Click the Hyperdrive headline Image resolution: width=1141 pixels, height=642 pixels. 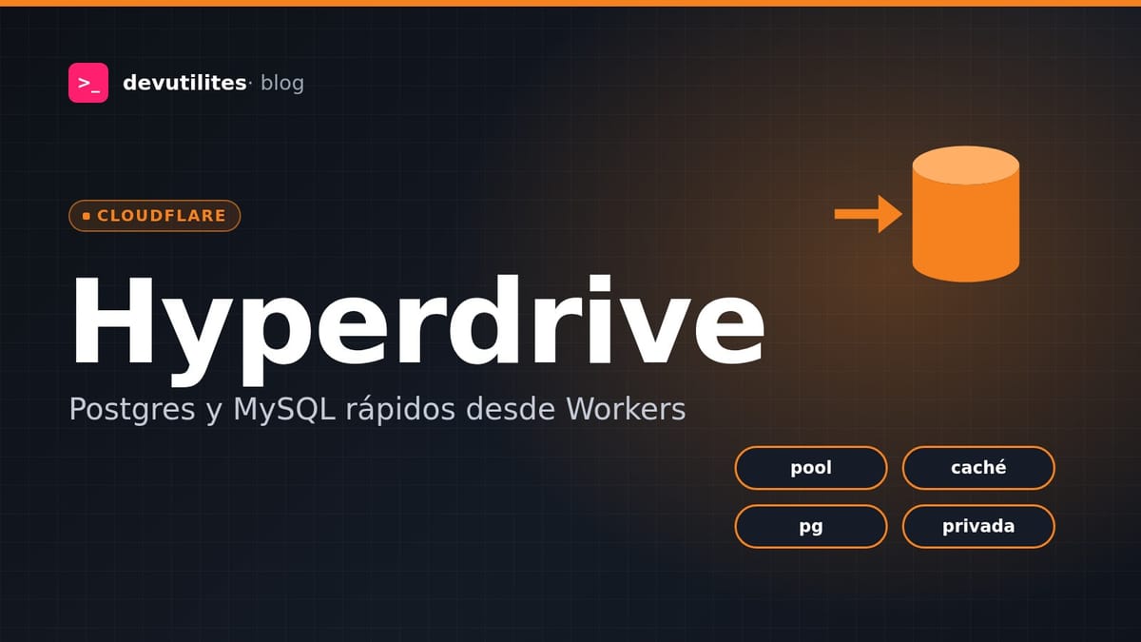pos(416,328)
